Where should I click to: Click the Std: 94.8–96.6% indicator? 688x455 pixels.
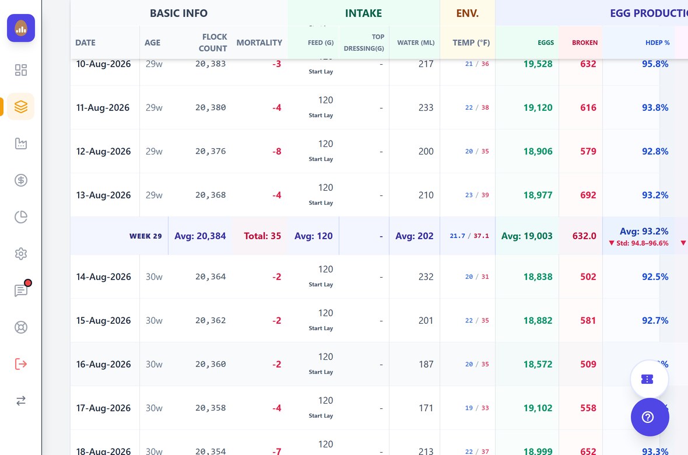pyautogui.click(x=638, y=243)
